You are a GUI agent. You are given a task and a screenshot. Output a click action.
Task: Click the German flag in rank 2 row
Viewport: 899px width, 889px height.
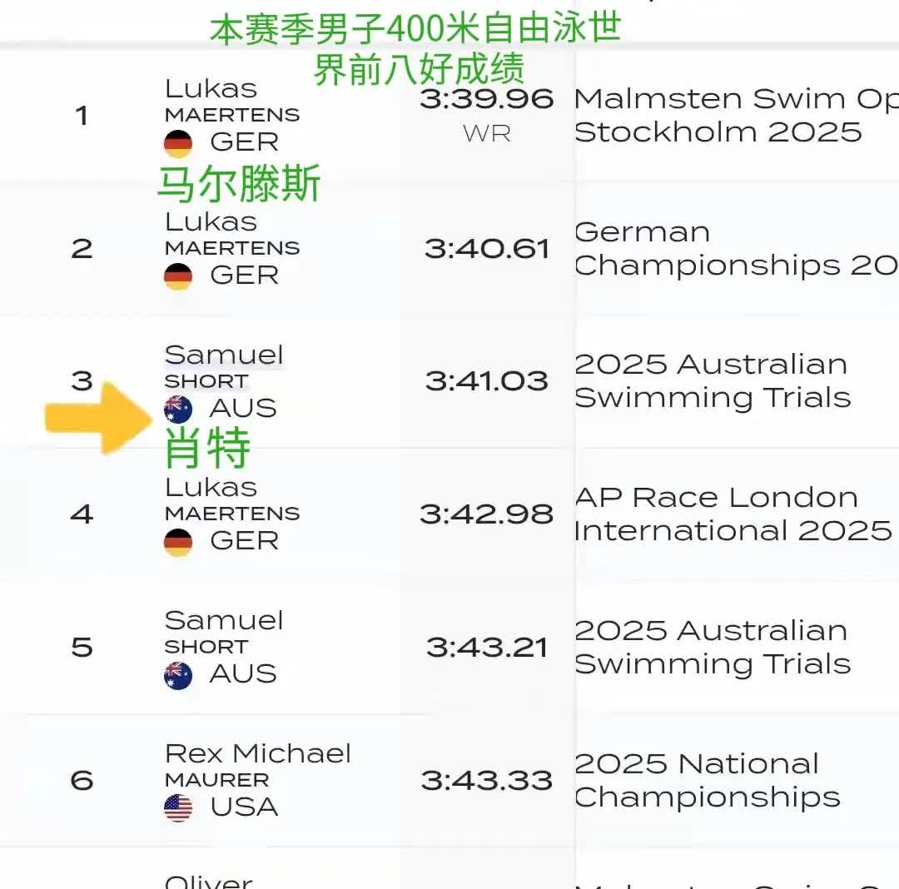[x=178, y=276]
